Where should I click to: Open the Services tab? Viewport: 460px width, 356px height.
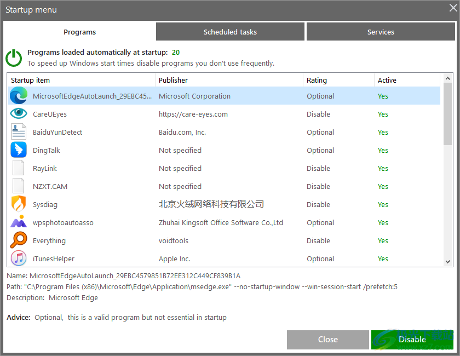point(381,32)
